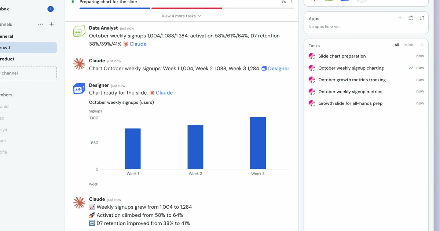Image resolution: width=440 pixels, height=231 pixels.
Task: Click Claude mention in Designer's message
Action: [161, 93]
